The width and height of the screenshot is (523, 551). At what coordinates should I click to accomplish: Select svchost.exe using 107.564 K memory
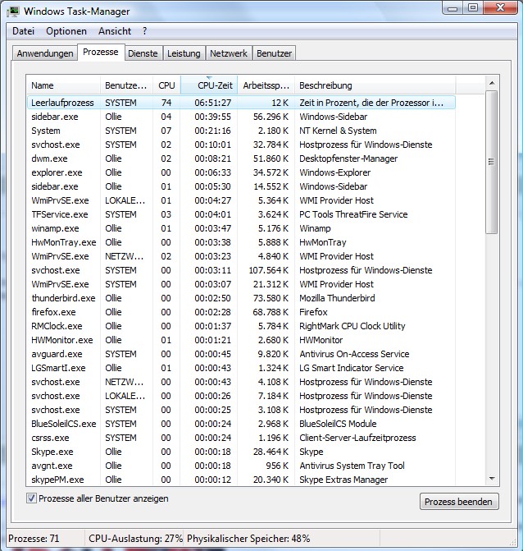pyautogui.click(x=241, y=270)
